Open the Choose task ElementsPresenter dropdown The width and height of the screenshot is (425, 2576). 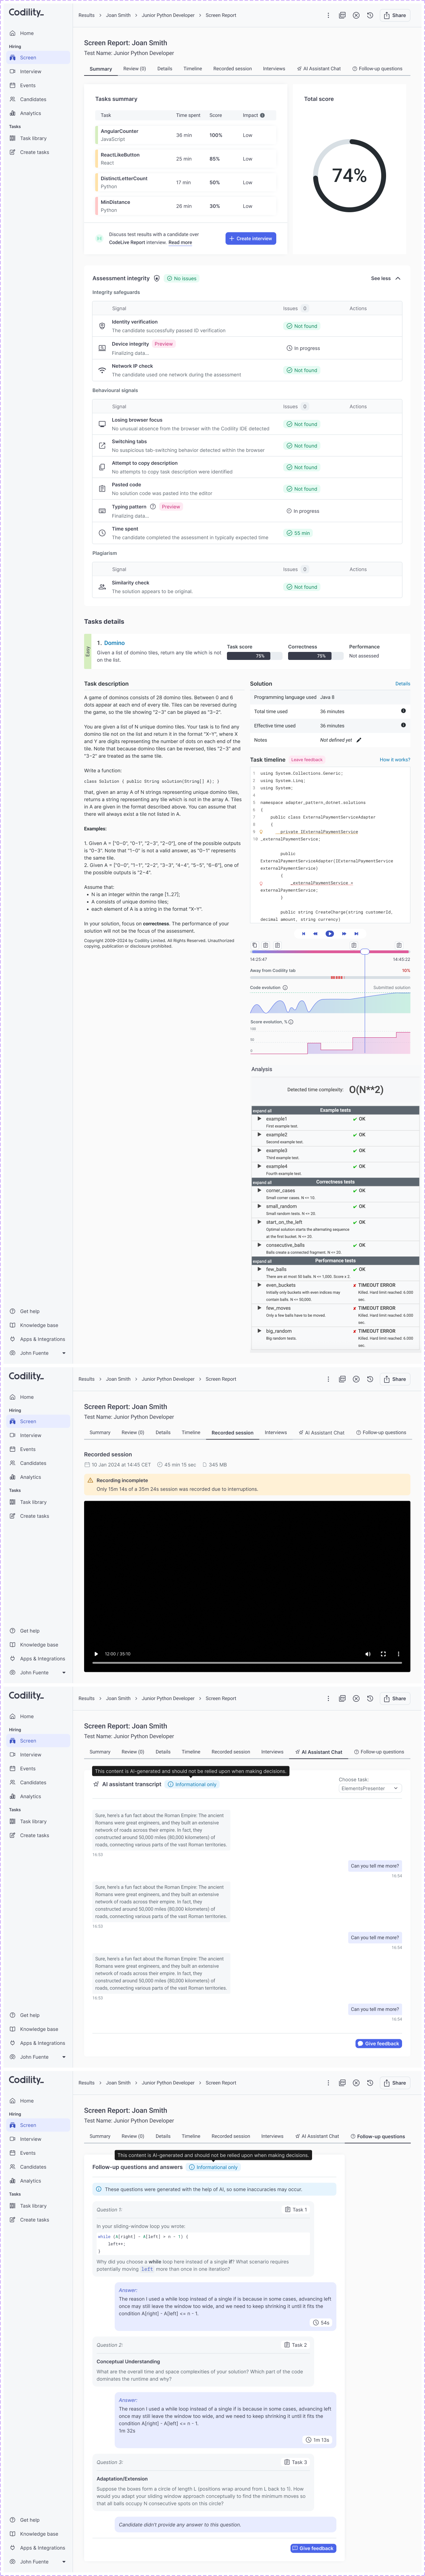click(x=370, y=1788)
